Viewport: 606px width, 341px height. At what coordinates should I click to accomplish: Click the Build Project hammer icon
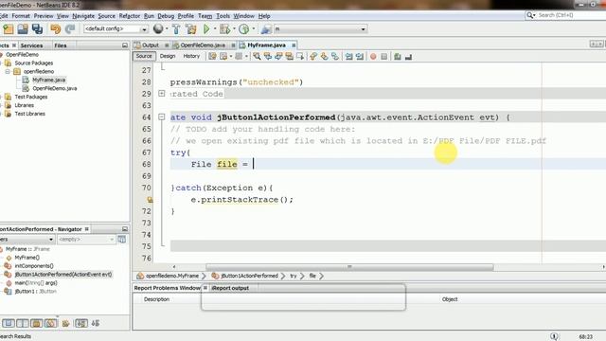point(176,29)
